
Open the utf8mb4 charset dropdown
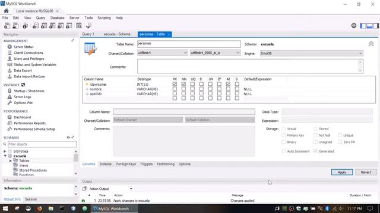(163, 53)
